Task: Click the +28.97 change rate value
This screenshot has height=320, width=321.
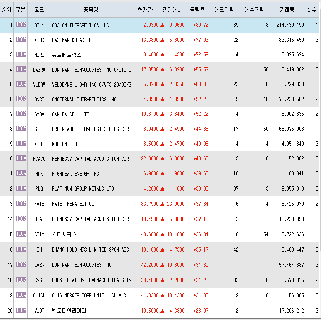Action: click(201, 311)
